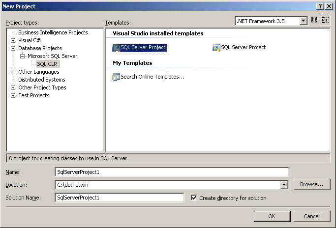Open the .NET Framework version dropdown
The image size is (336, 228).
click(303, 21)
